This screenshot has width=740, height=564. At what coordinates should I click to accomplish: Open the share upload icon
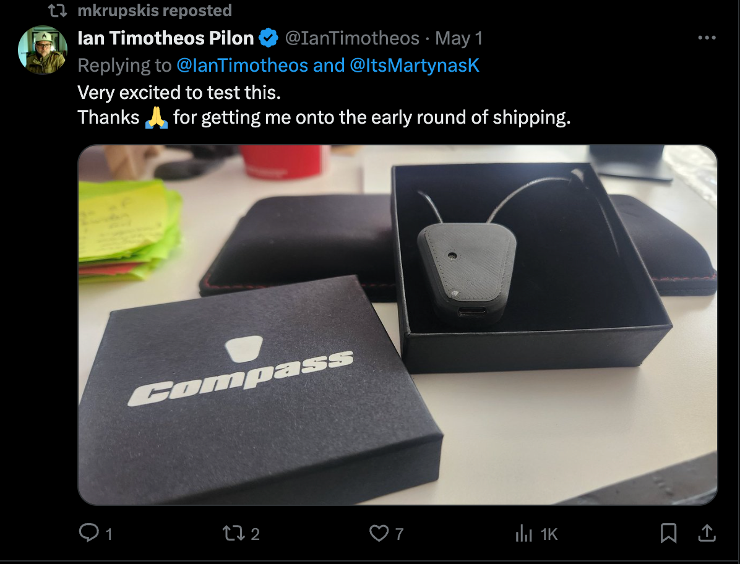tap(707, 533)
